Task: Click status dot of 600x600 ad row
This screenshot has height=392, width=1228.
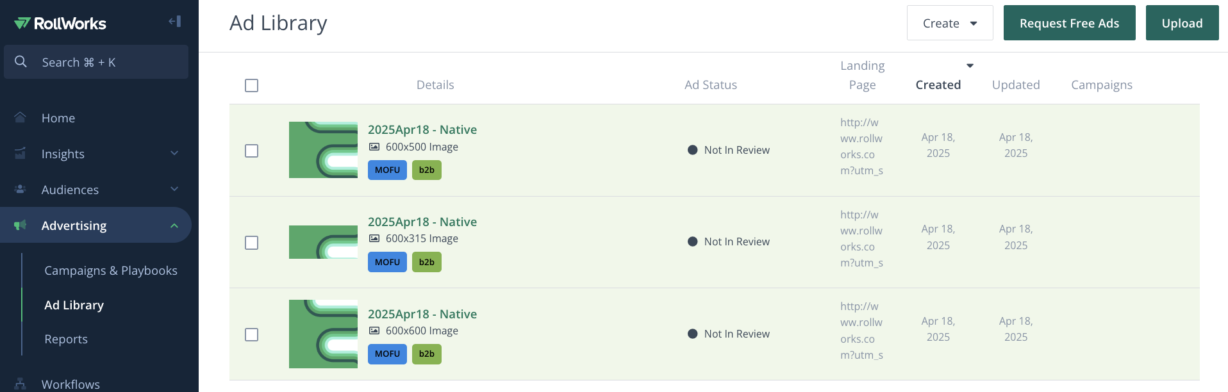Action: 692,334
